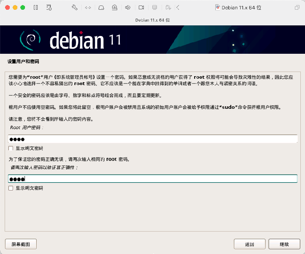Click the 返回 back button

pyautogui.click(x=250, y=244)
